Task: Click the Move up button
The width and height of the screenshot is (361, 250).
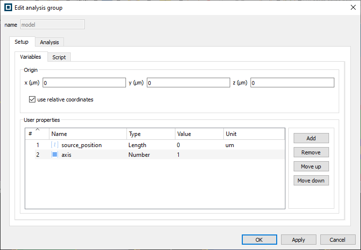Action: (x=311, y=167)
